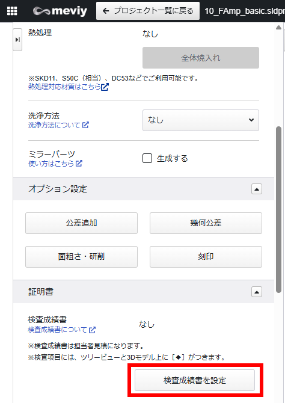
Task: Click external link icon next to 使い方はこちら
Action: click(79, 163)
